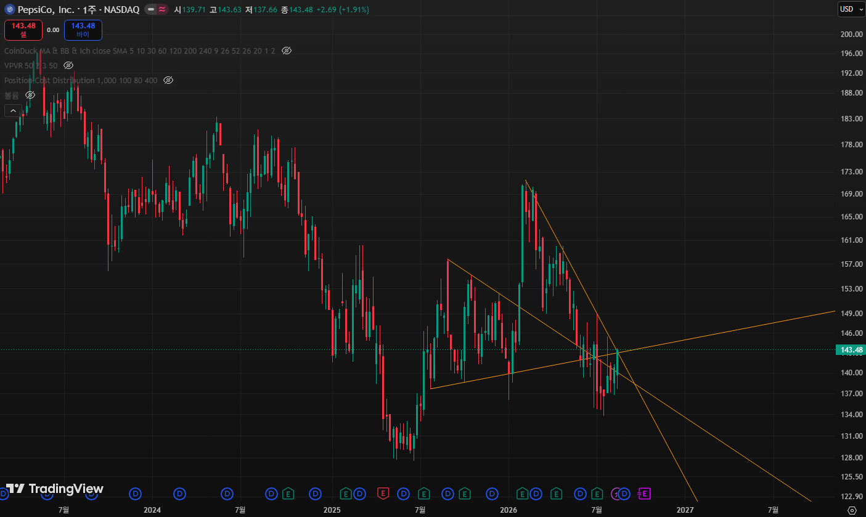Image resolution: width=866 pixels, height=517 pixels.
Task: Click the pink wavy data-mode icon next to NASDAQ
Action: 161,9
